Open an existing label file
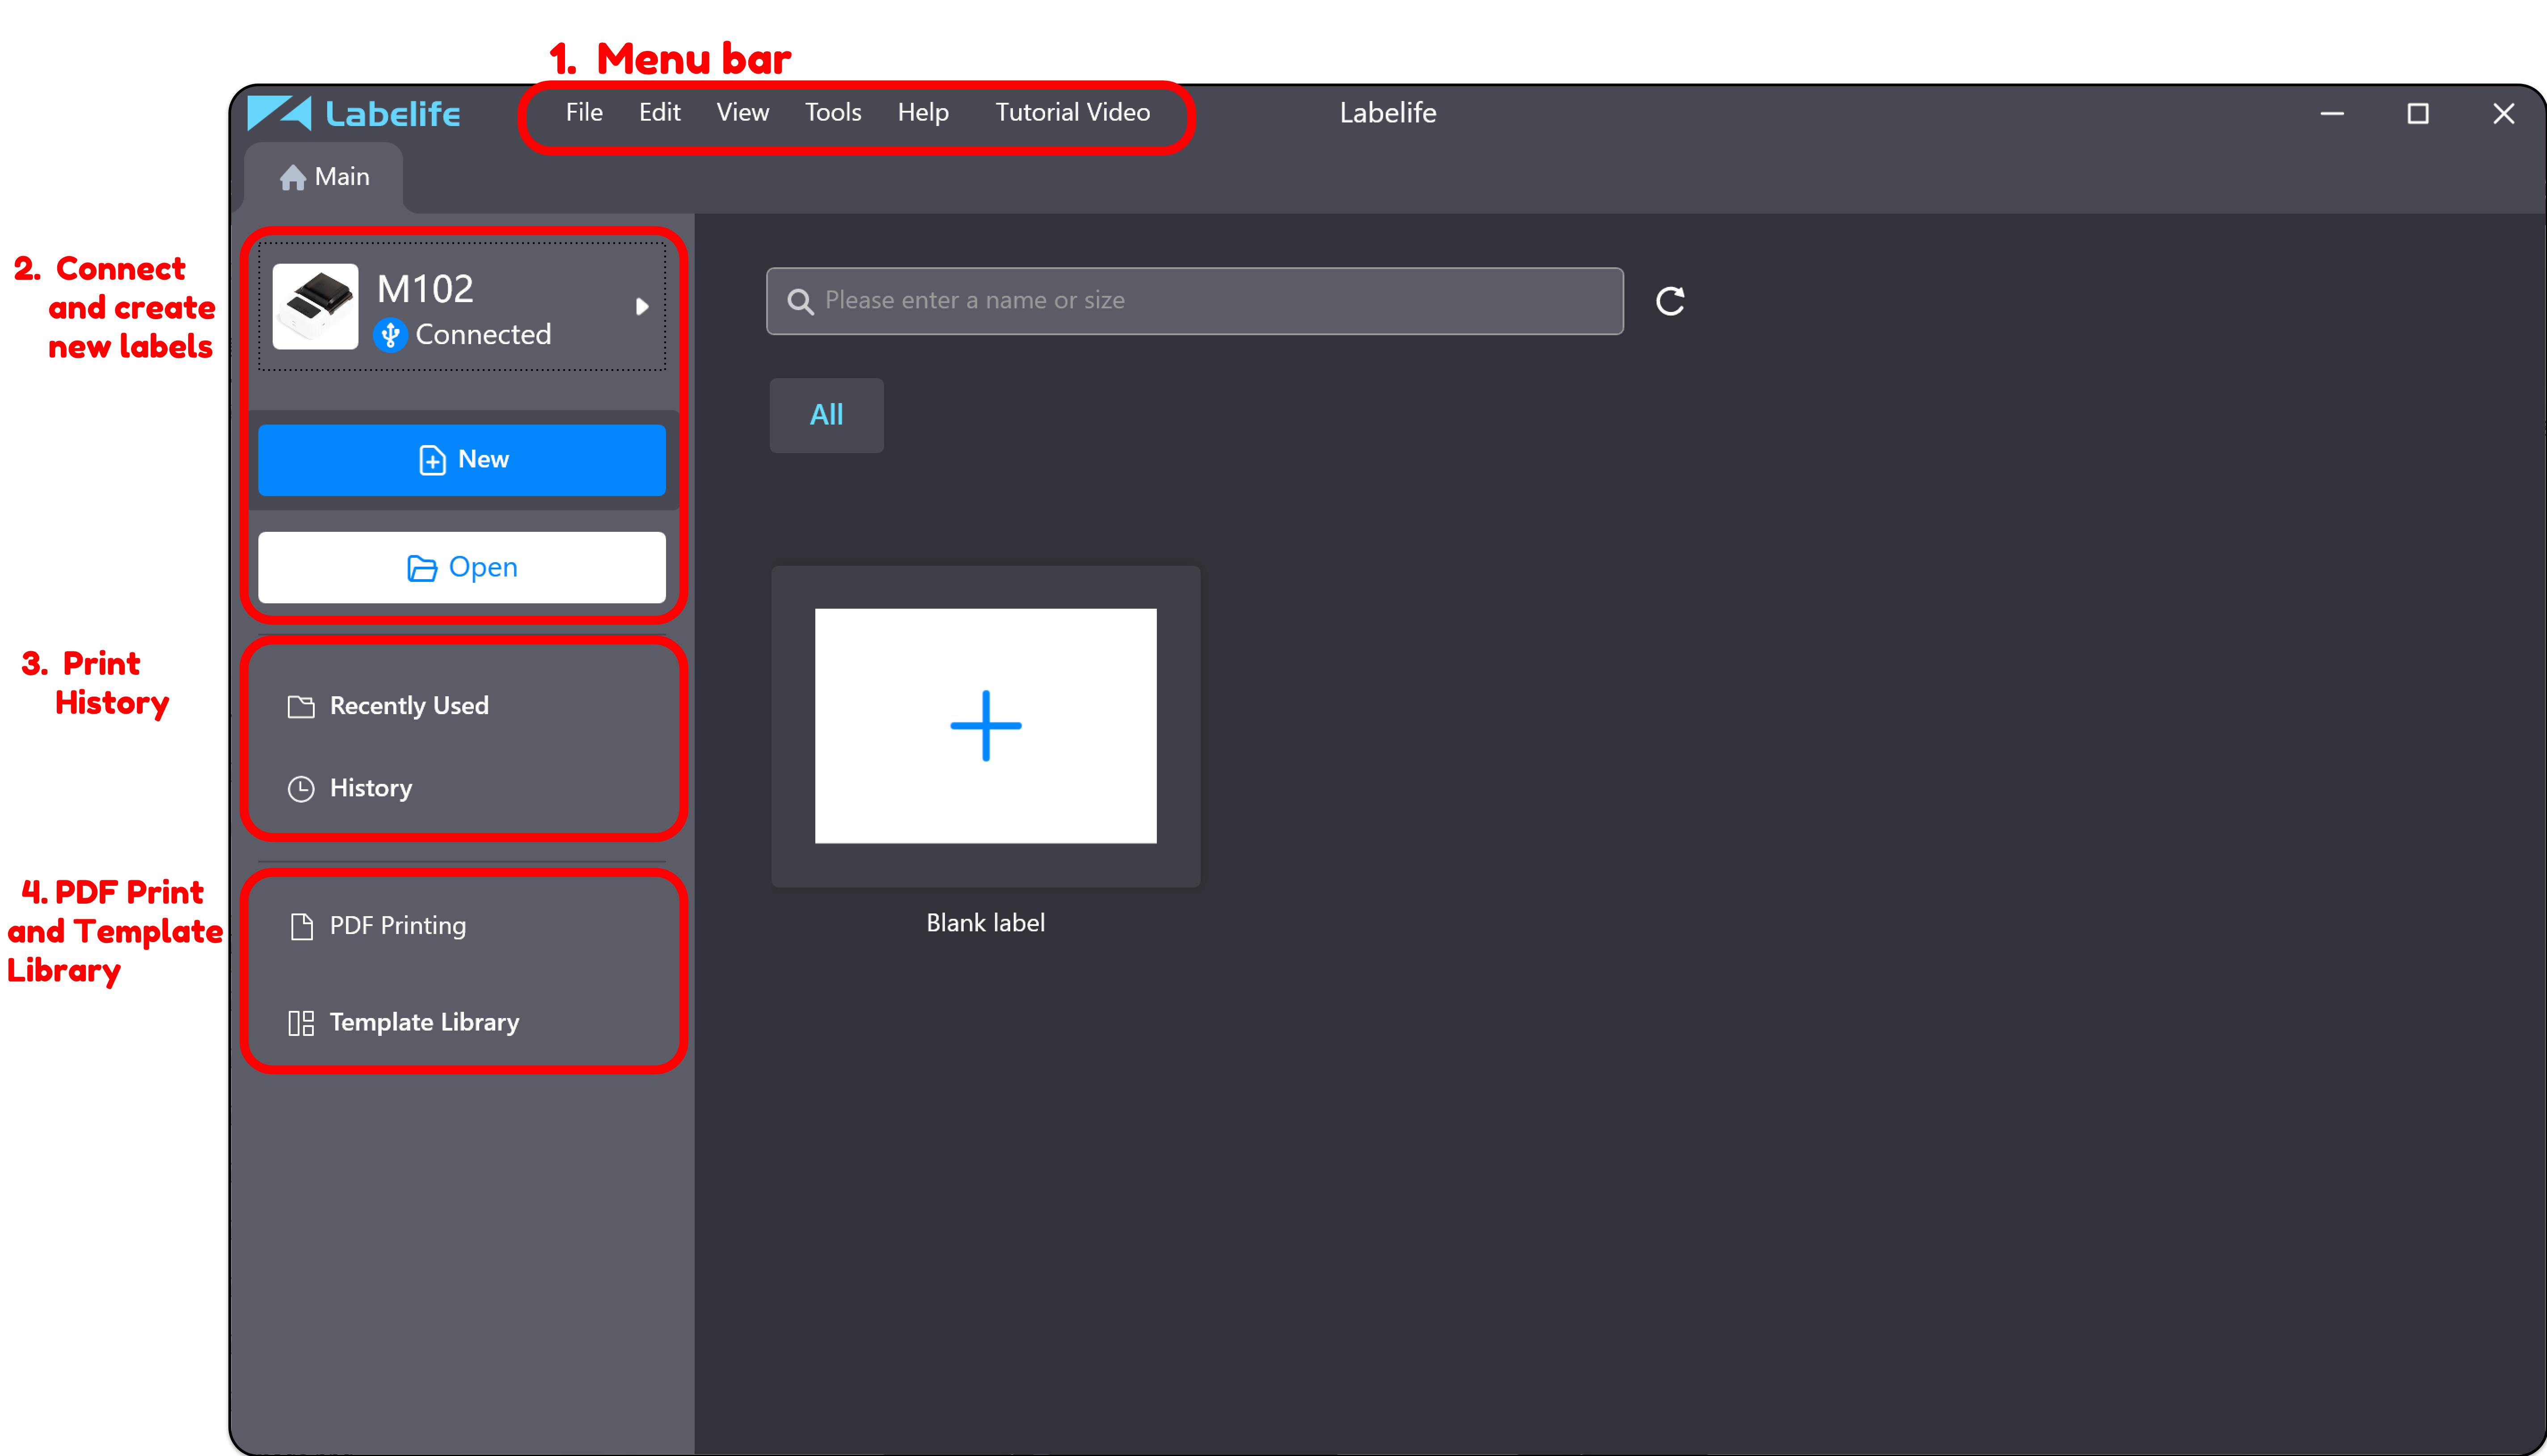This screenshot has width=2547, height=1456. 462,567
